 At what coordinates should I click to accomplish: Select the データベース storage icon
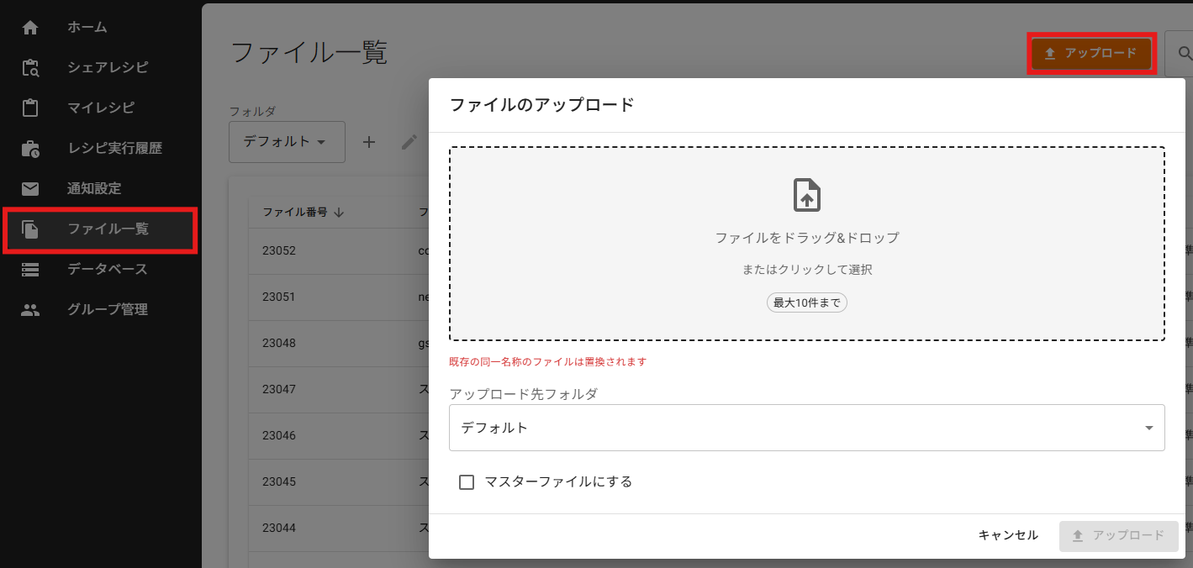click(x=30, y=269)
